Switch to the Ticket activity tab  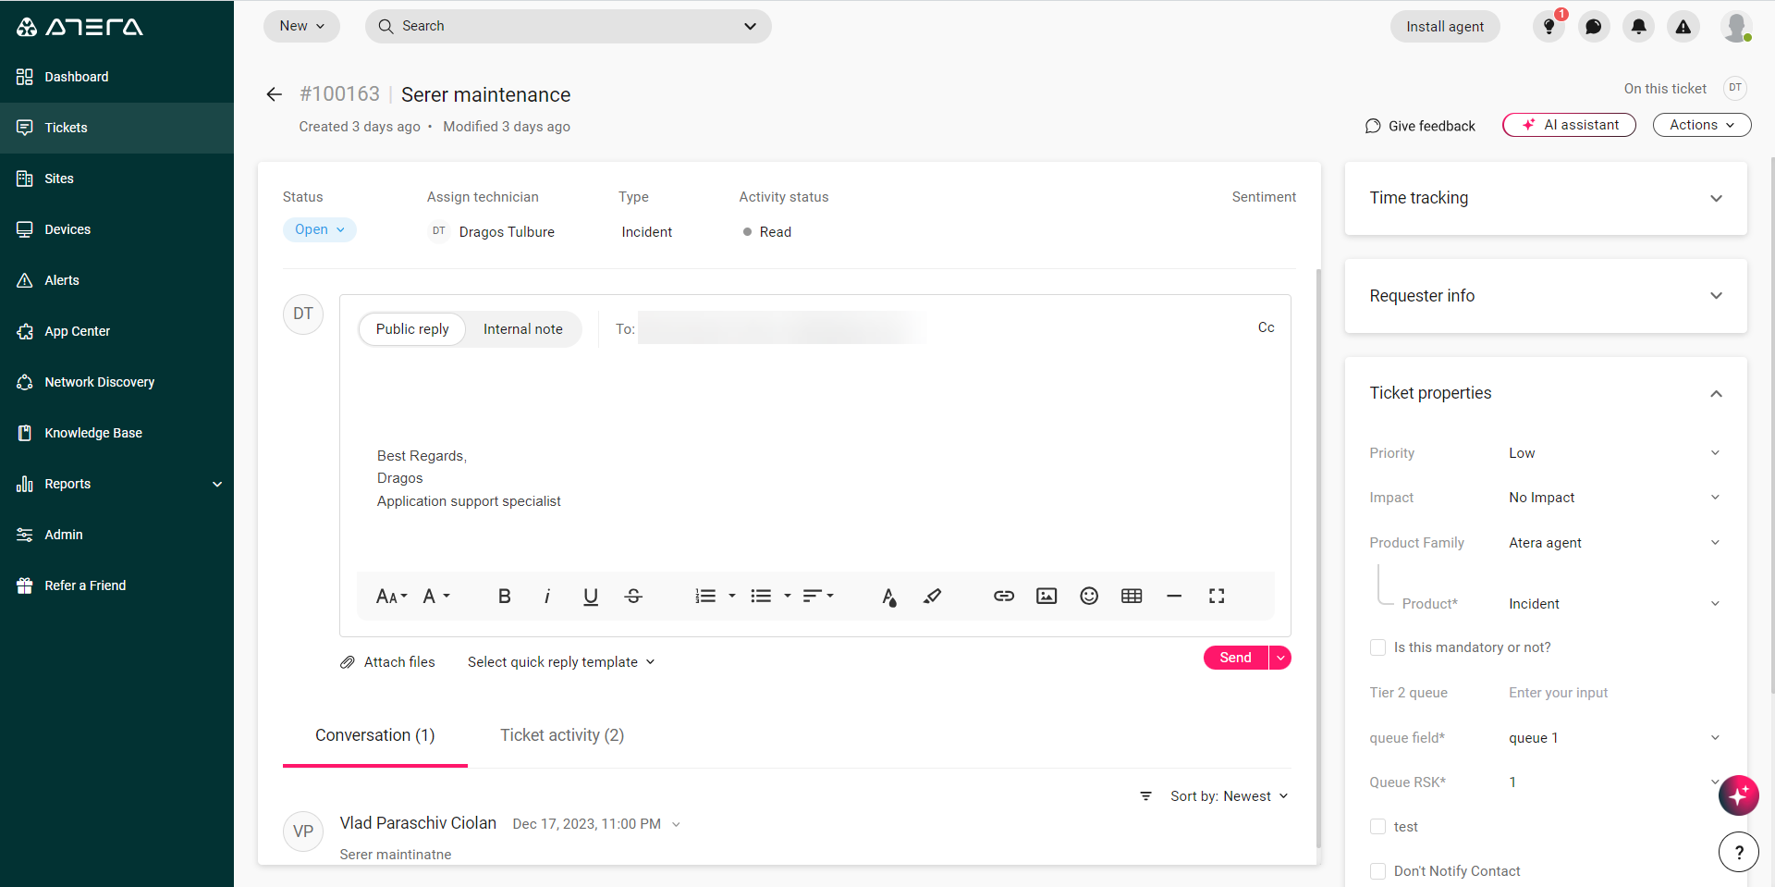point(562,735)
